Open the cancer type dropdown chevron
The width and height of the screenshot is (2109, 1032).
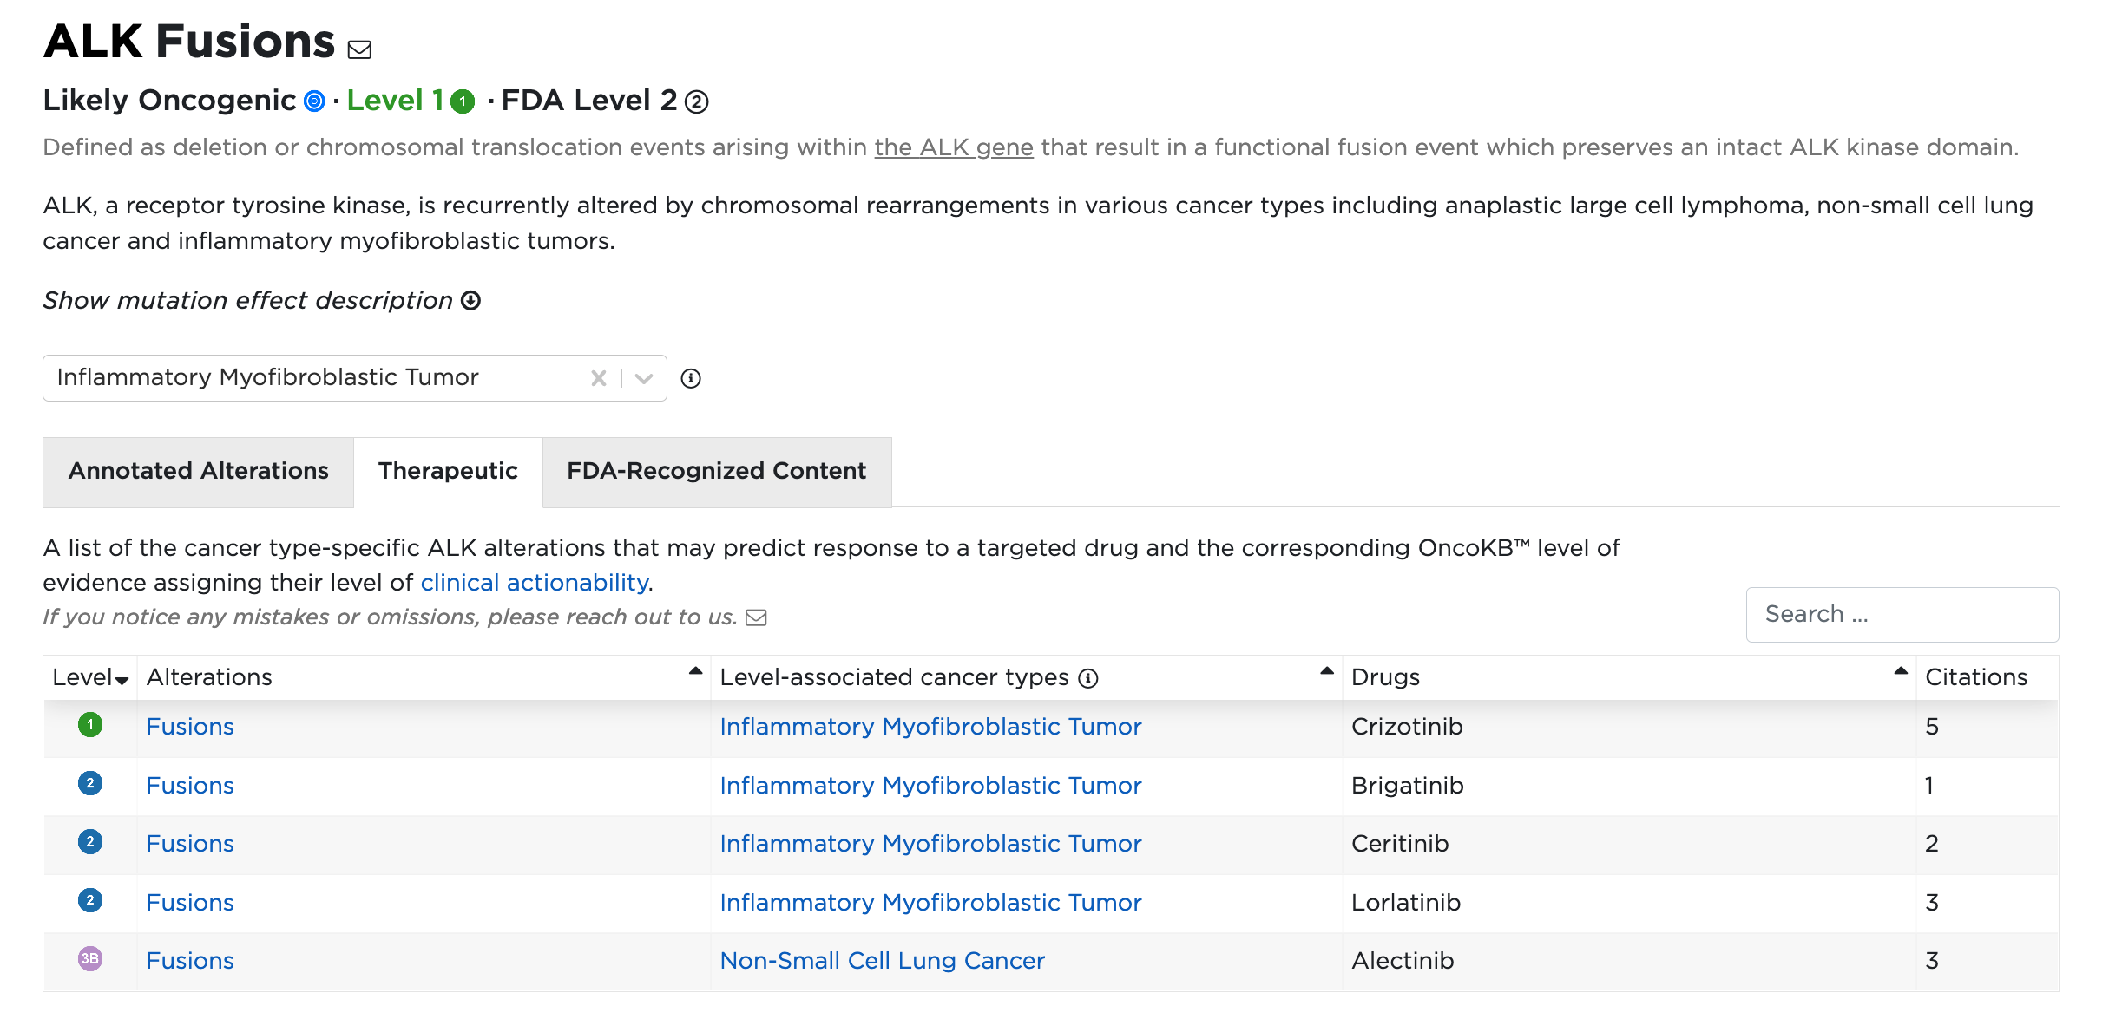642,377
